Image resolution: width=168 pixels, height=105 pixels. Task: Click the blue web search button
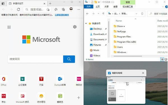[x=69, y=59]
